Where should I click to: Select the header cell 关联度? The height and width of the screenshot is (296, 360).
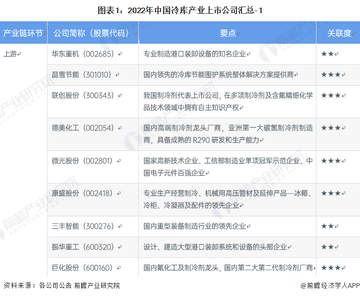[x=339, y=33]
